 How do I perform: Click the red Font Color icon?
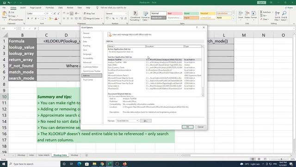[56, 19]
